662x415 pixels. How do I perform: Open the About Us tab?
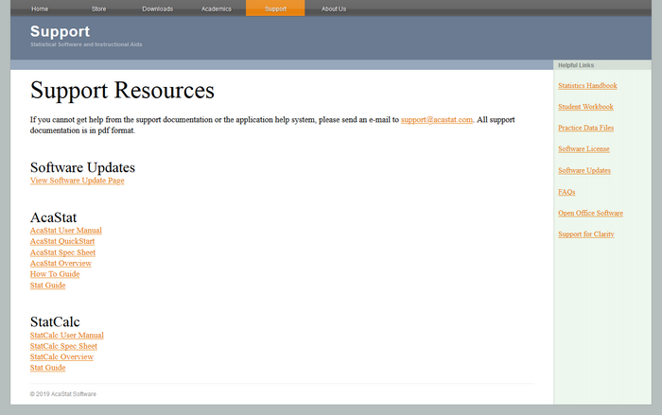334,9
